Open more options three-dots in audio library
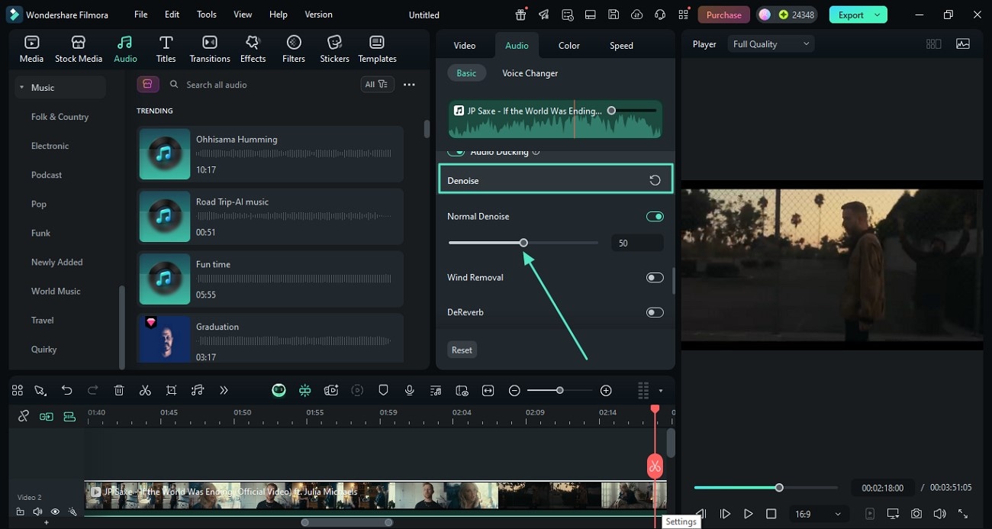The image size is (992, 529). (x=409, y=84)
